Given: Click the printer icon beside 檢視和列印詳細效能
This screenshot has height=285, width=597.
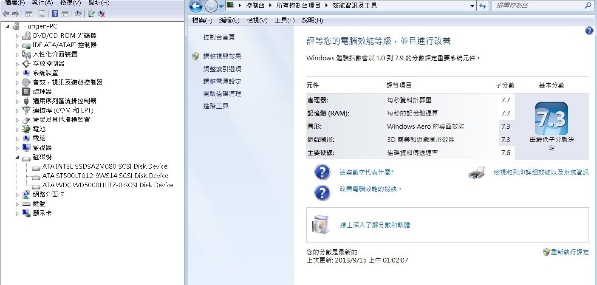Looking at the screenshot, I should pyautogui.click(x=477, y=172).
